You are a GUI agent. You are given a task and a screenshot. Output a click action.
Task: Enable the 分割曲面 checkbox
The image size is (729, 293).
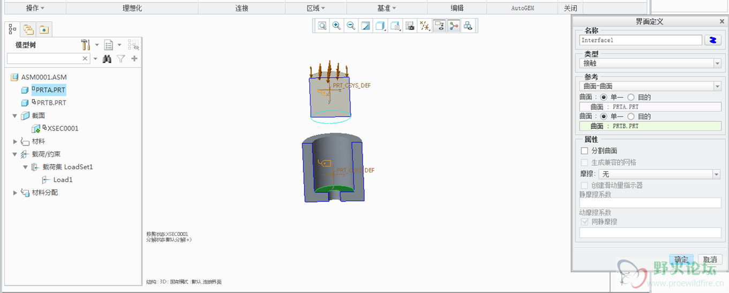[x=584, y=151]
